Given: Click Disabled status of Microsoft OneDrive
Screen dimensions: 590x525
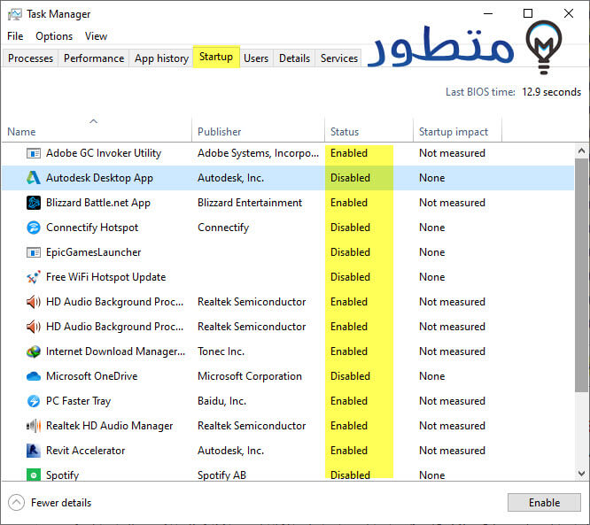Looking at the screenshot, I should pos(350,376).
